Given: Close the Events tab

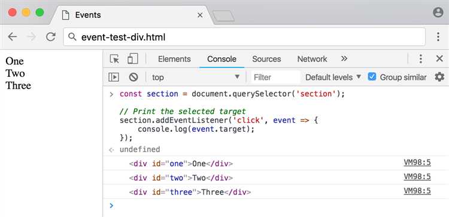Looking at the screenshot, I should tap(200, 15).
